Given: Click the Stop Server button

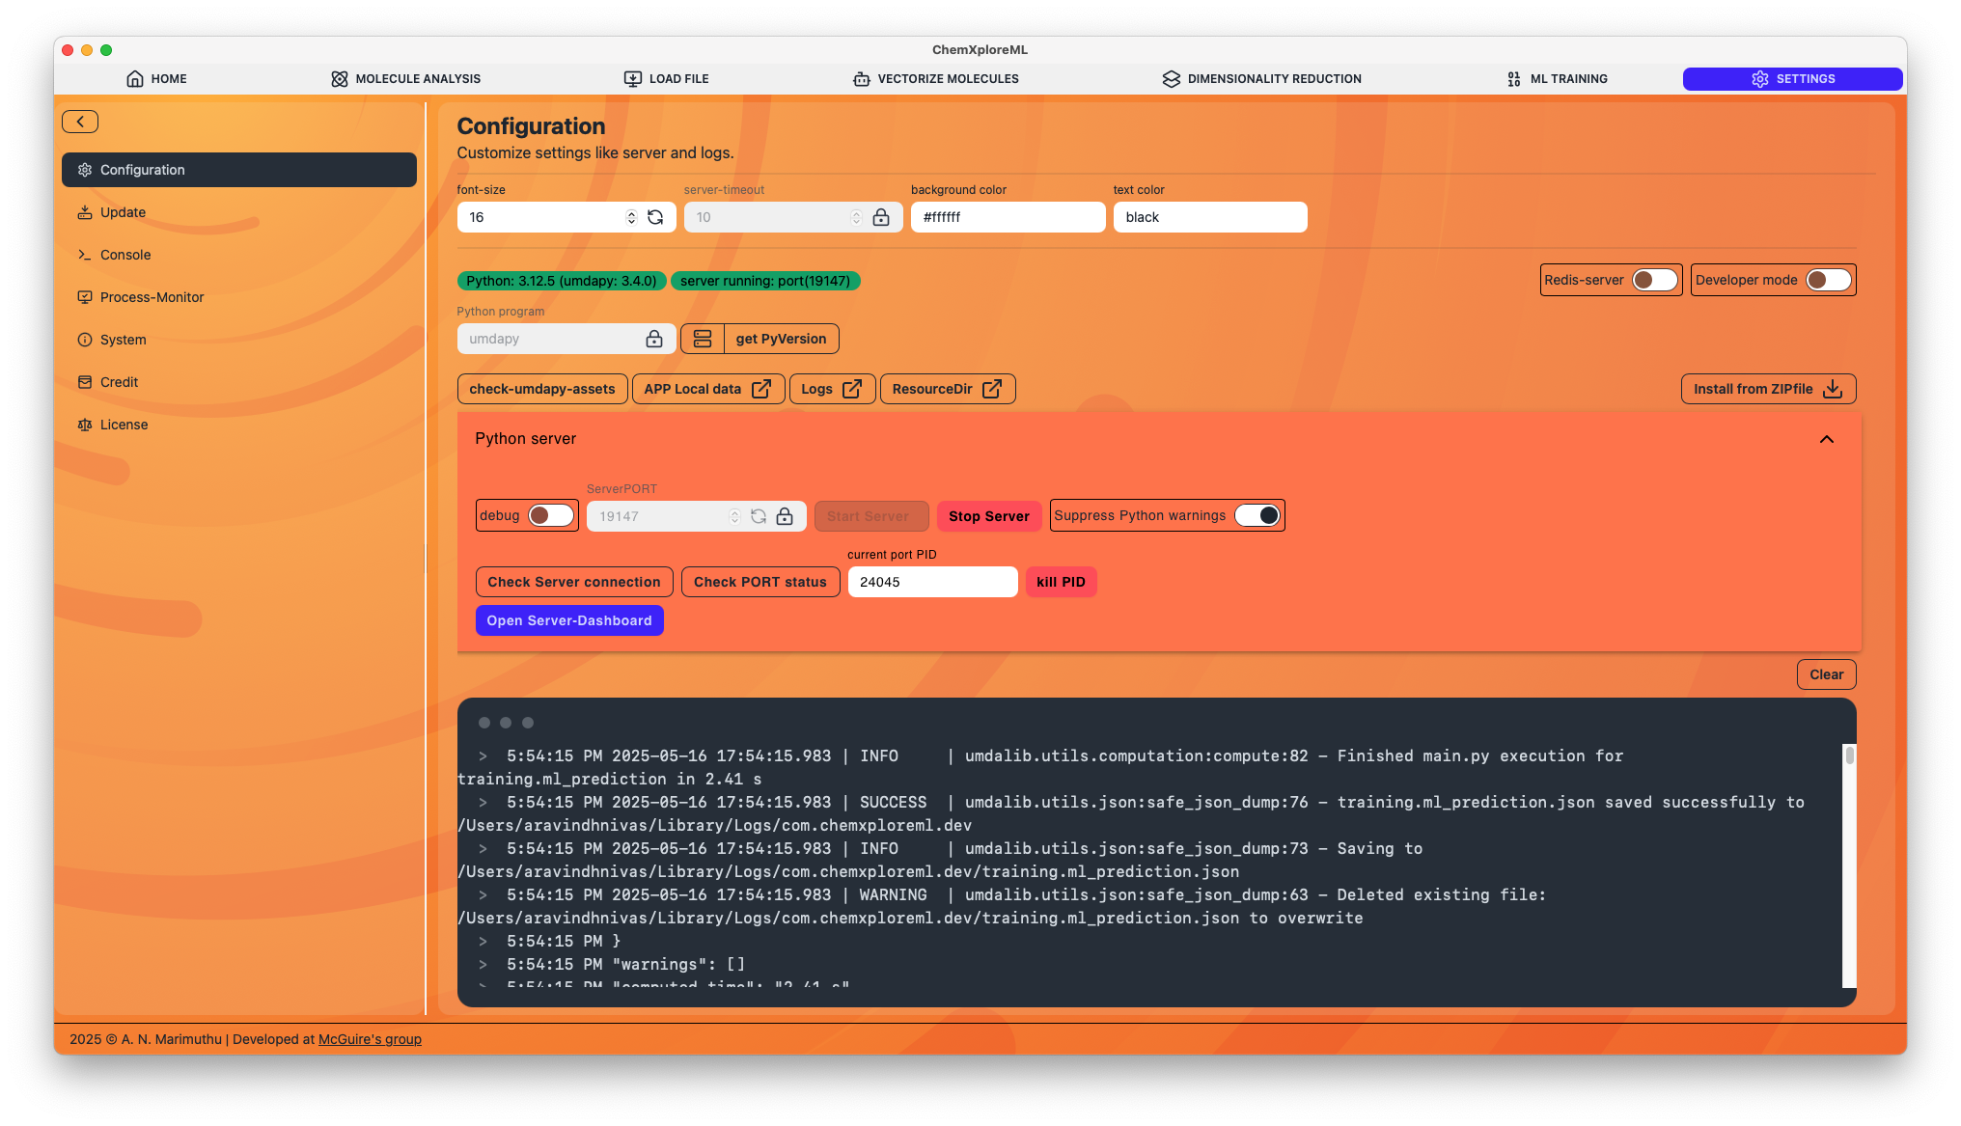Looking at the screenshot, I should [x=989, y=516].
